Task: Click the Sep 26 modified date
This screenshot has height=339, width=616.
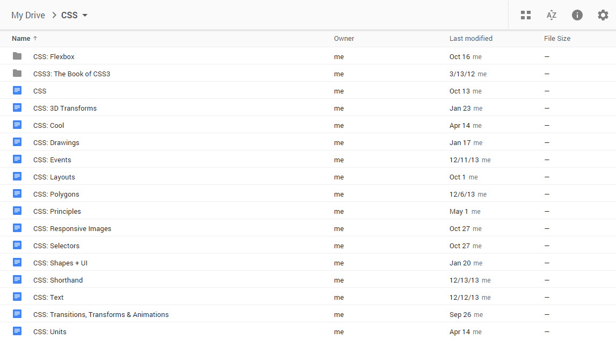Action: click(460, 315)
